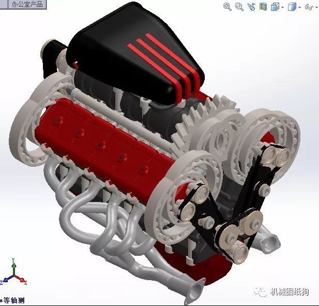The image size is (319, 306).
Task: Click the tab left of 办公室产品
Action: coord(4,4)
